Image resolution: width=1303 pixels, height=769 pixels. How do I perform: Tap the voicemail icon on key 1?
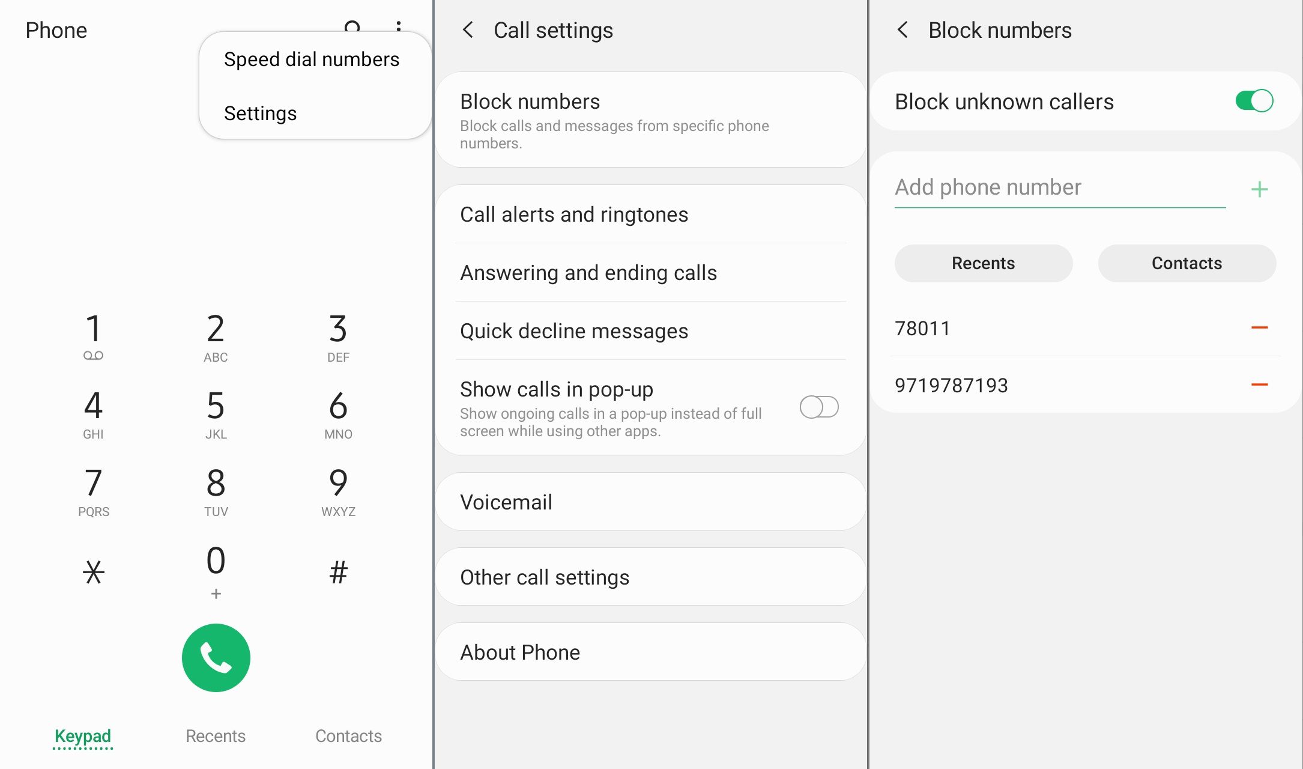[91, 355]
